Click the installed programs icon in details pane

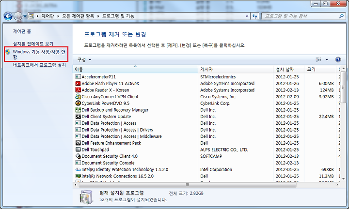coord(86,196)
